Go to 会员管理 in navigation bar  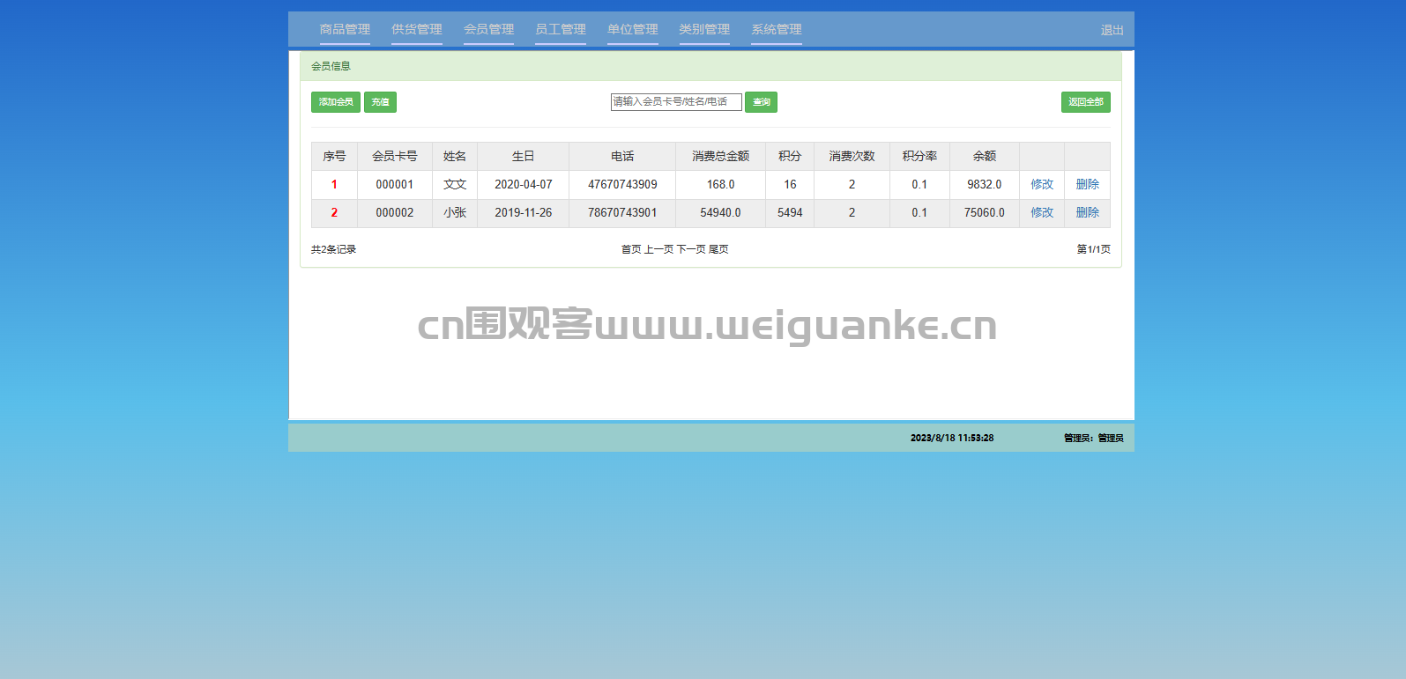(488, 30)
